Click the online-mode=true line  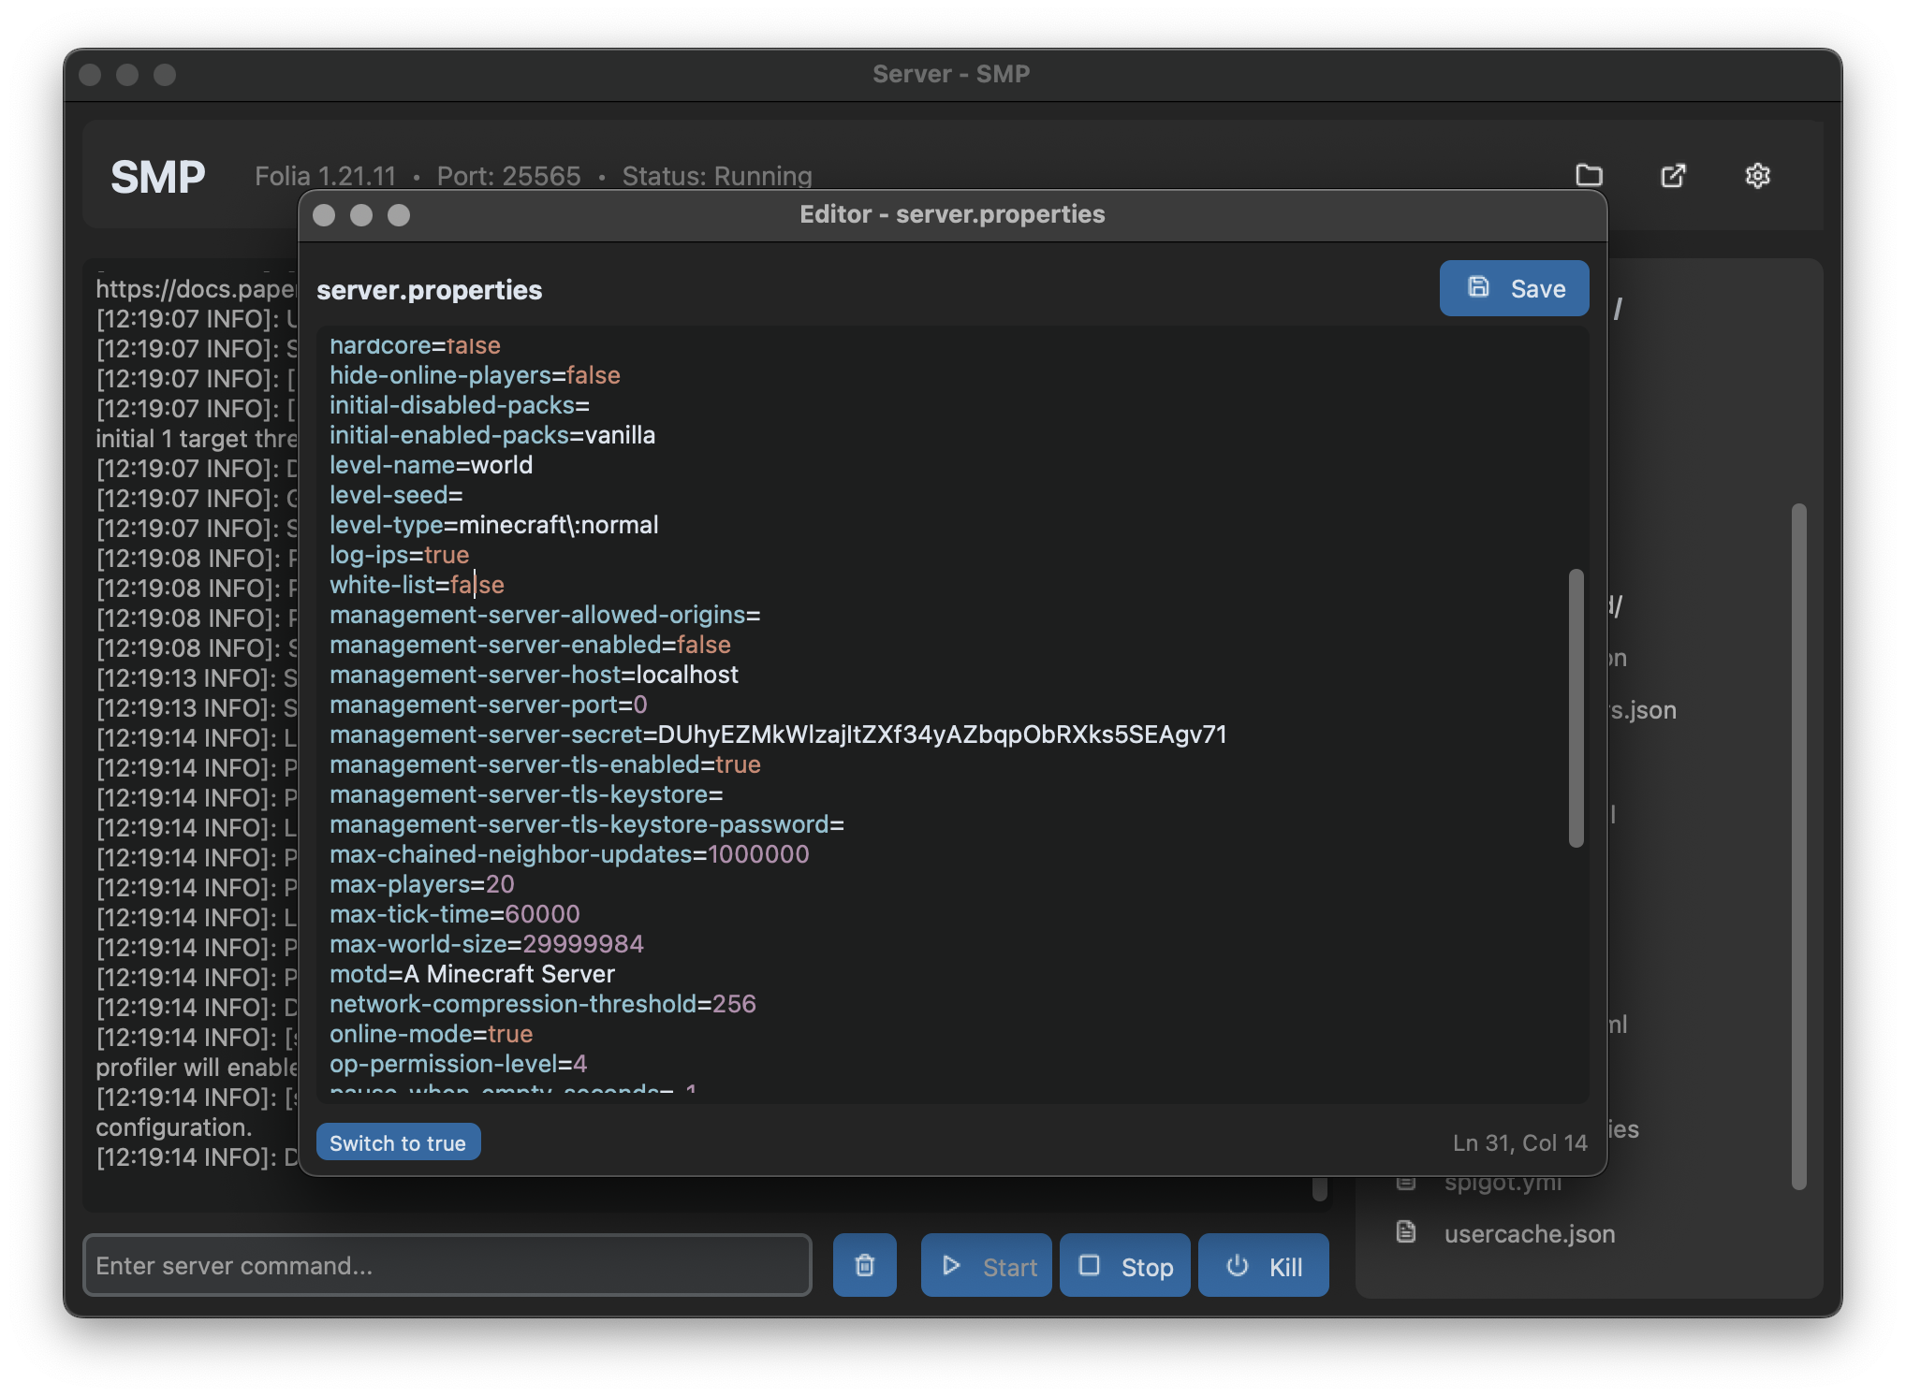point(431,1034)
